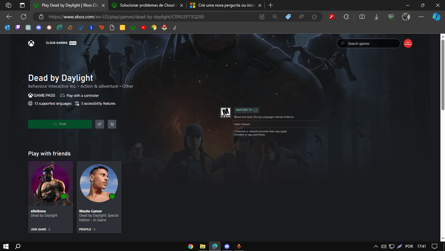
Task: Click the green PLAY button
Action: click(60, 124)
